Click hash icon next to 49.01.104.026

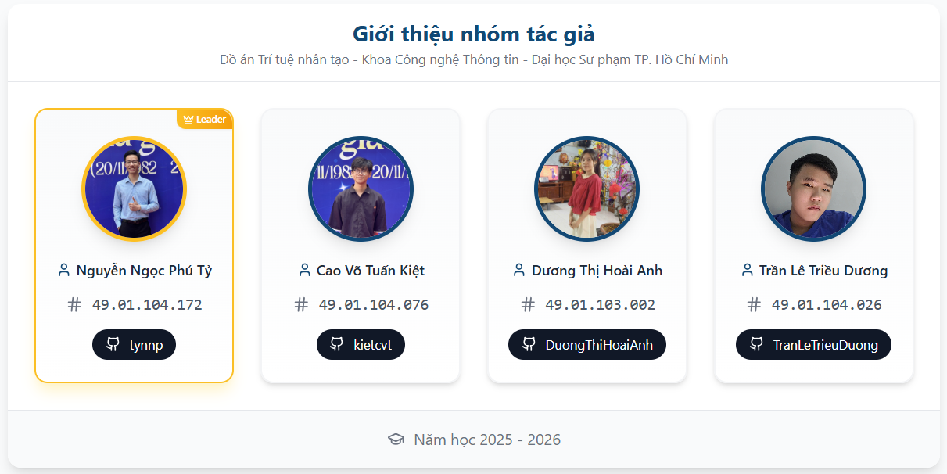pos(754,305)
